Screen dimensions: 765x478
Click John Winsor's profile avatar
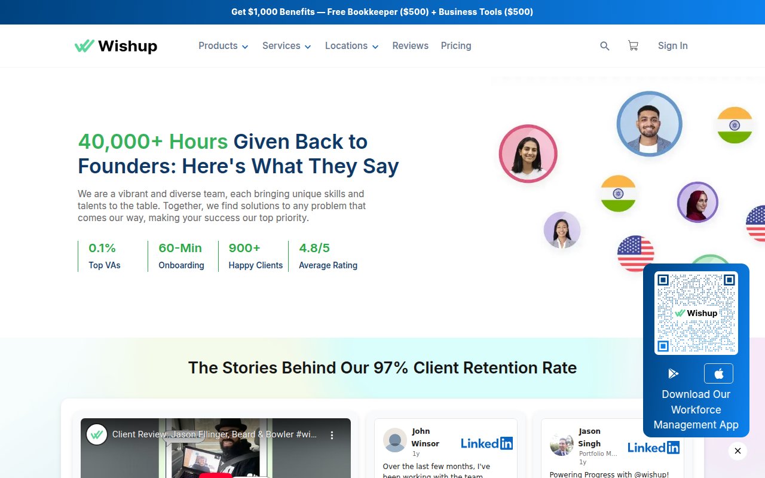click(x=394, y=440)
